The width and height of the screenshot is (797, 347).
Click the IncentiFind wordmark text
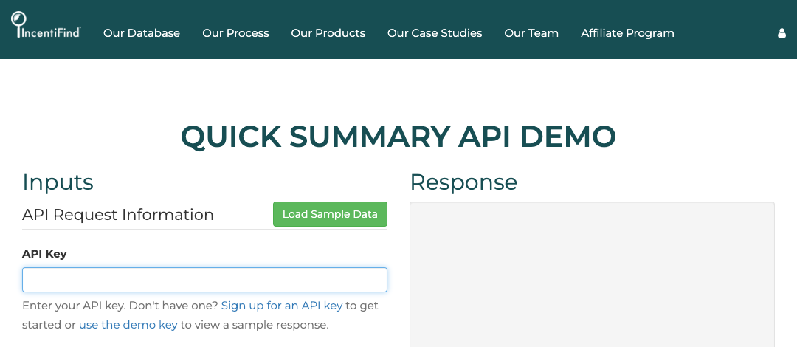point(50,33)
